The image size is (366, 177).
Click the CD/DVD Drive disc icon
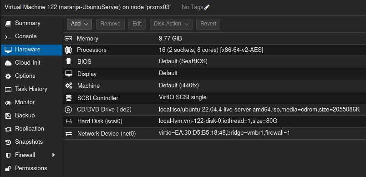tap(68, 110)
